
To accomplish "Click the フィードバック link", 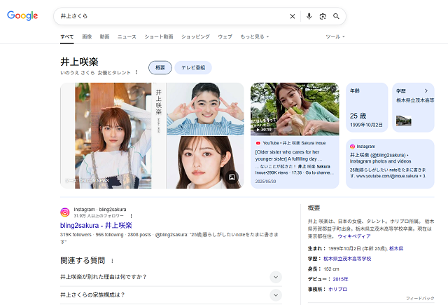I will point(420,299).
